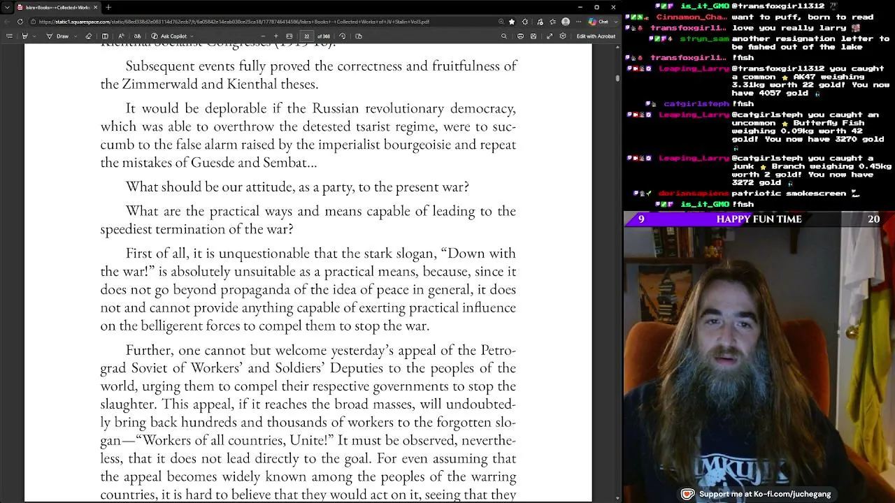This screenshot has width=895, height=503.
Task: Ask Copilot about this PDF
Action: [x=169, y=36]
